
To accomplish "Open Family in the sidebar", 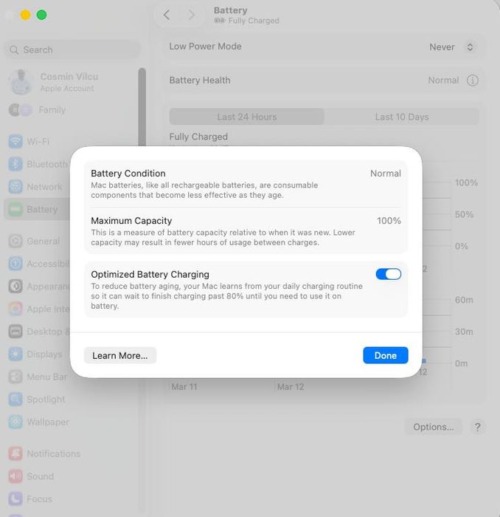I will 52,110.
